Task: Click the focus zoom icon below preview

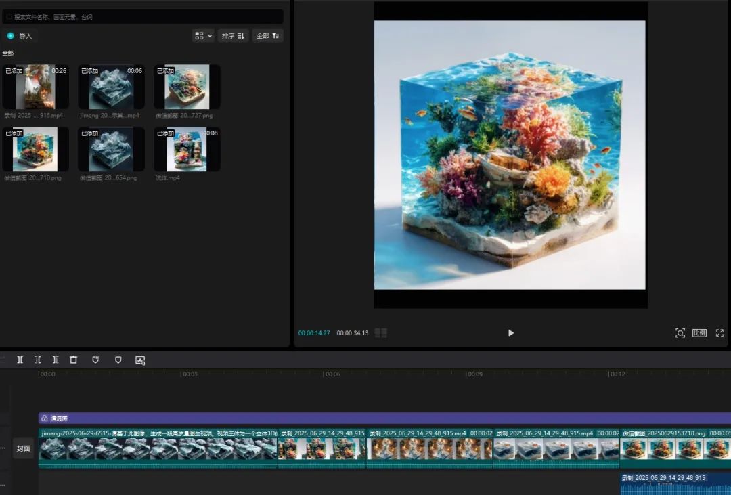Action: coord(680,333)
